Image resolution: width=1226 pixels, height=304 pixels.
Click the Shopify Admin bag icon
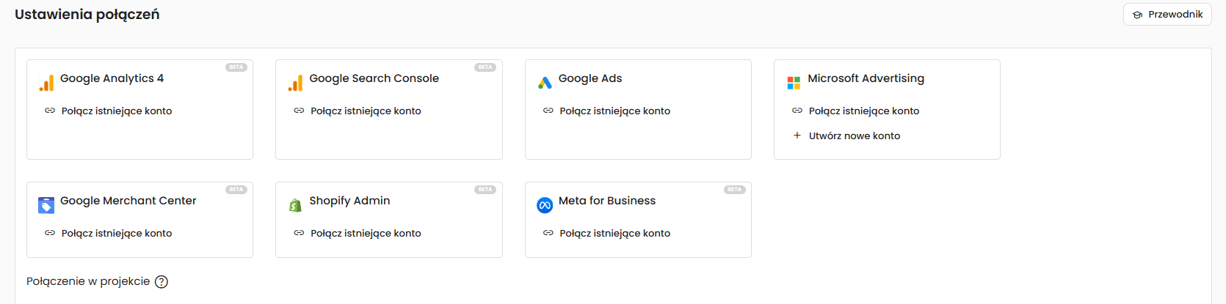point(295,206)
